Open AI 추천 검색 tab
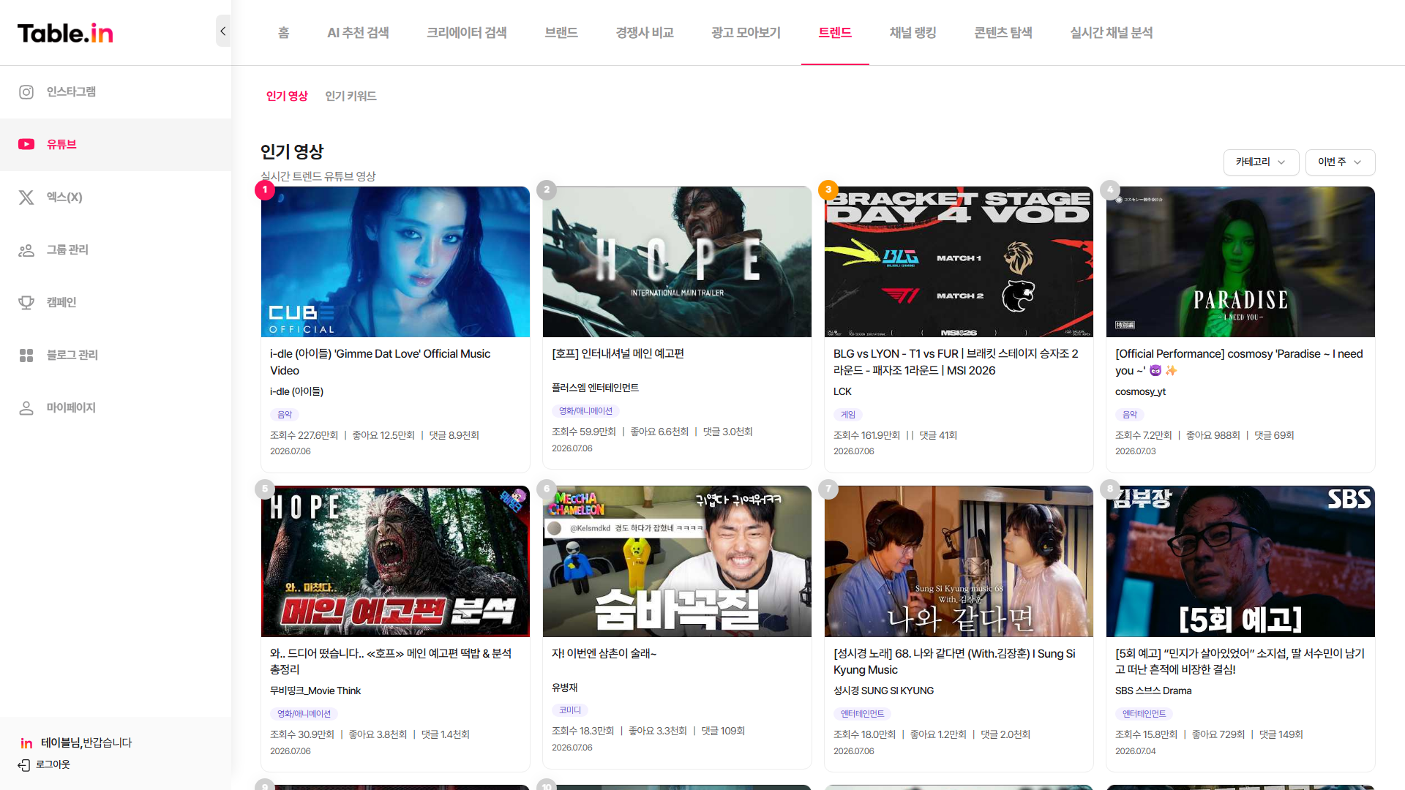 click(x=358, y=33)
